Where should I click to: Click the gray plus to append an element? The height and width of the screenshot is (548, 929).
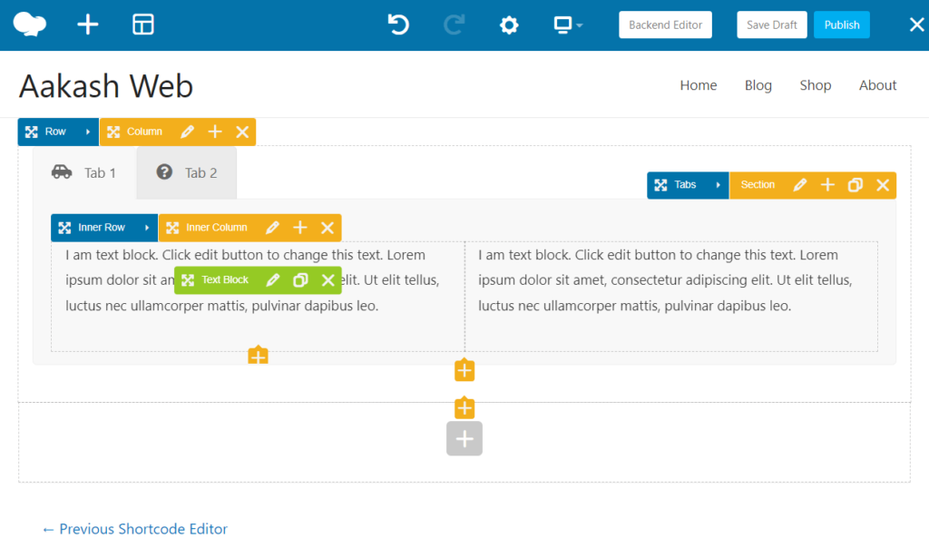[x=464, y=438]
